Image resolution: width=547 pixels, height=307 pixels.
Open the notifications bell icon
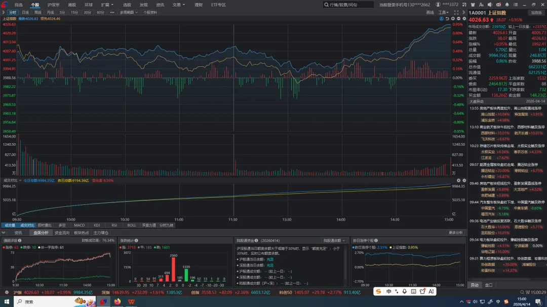(x=507, y=5)
